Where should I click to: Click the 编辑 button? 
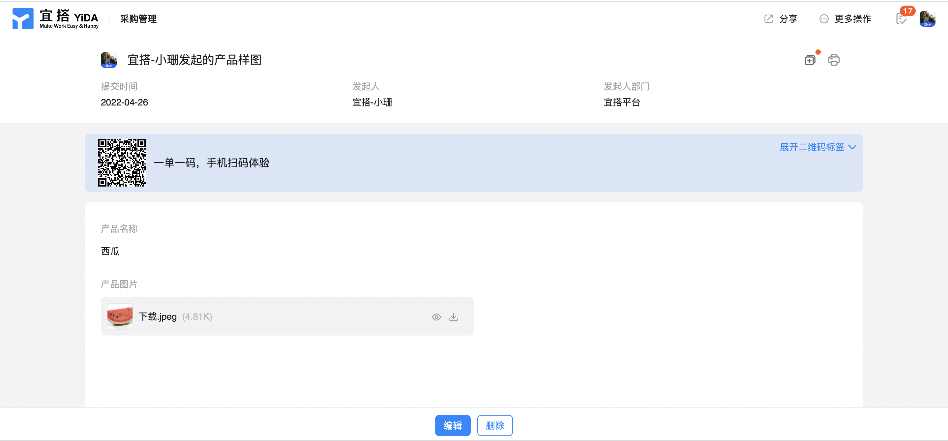452,426
